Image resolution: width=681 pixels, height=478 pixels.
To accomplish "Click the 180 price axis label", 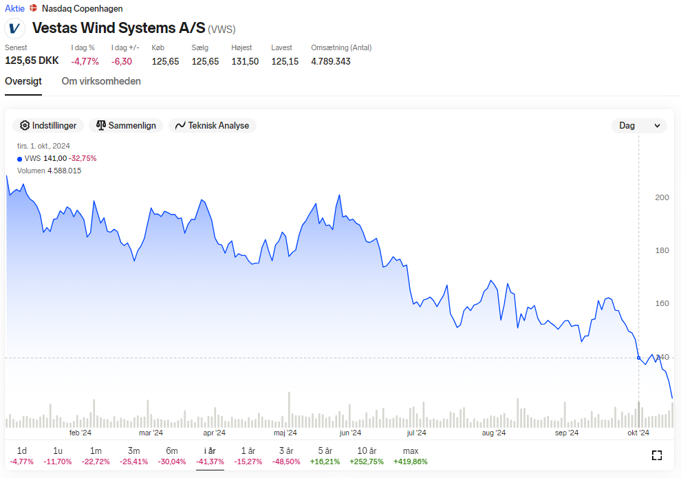I will (662, 250).
